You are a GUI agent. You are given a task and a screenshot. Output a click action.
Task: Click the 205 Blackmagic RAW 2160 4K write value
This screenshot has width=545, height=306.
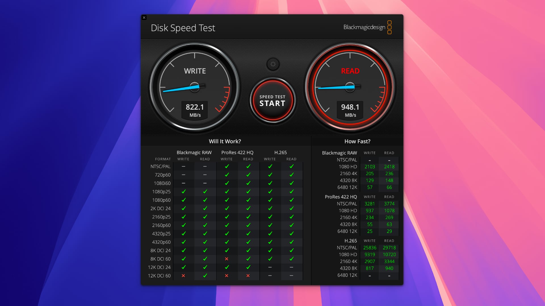pyautogui.click(x=370, y=174)
